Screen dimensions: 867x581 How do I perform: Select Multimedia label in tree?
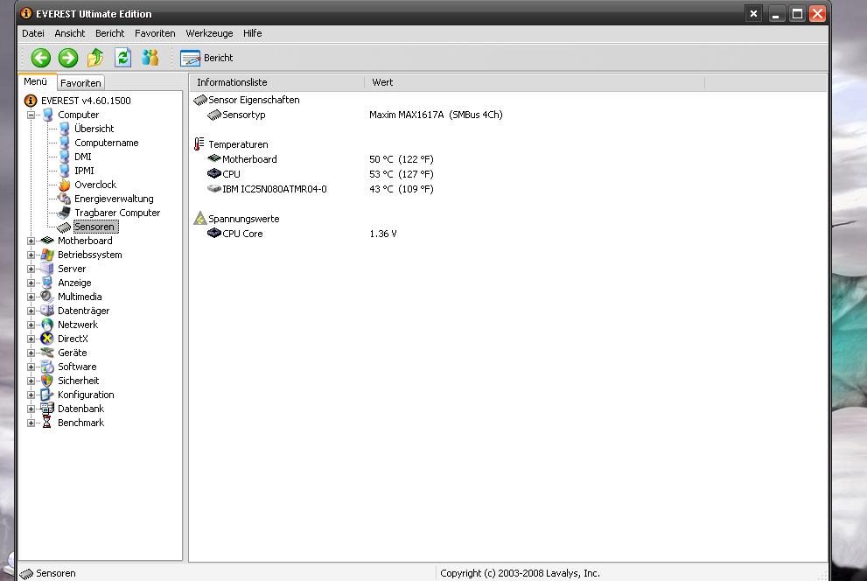pos(80,297)
